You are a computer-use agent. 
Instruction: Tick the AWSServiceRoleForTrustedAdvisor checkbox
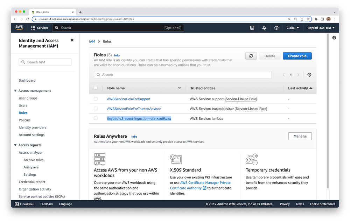[96, 109]
